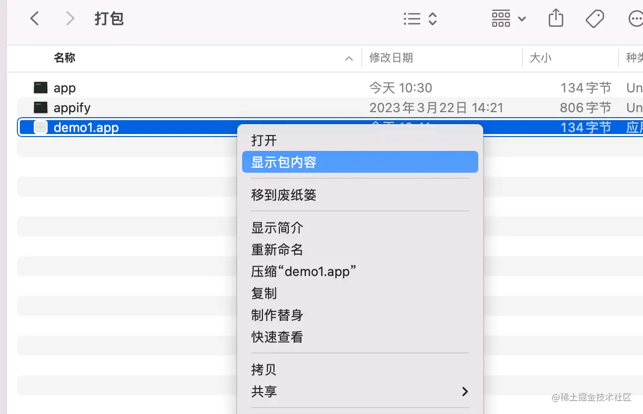The width and height of the screenshot is (643, 414).
Task: Select the file named app
Action: [64, 88]
